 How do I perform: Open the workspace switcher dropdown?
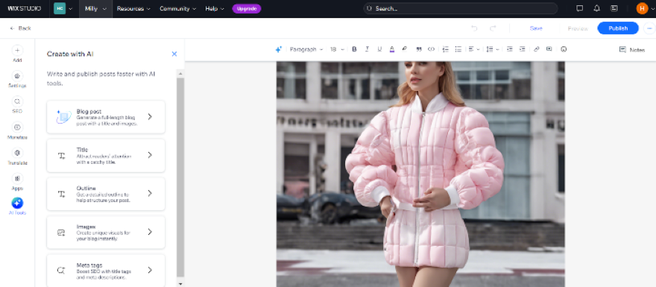(63, 8)
